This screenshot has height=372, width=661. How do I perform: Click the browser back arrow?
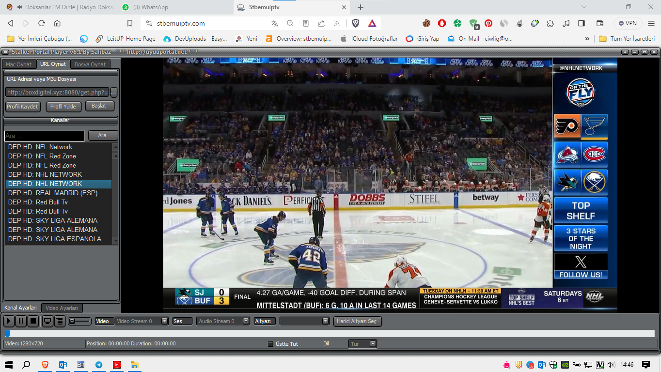(x=11, y=23)
